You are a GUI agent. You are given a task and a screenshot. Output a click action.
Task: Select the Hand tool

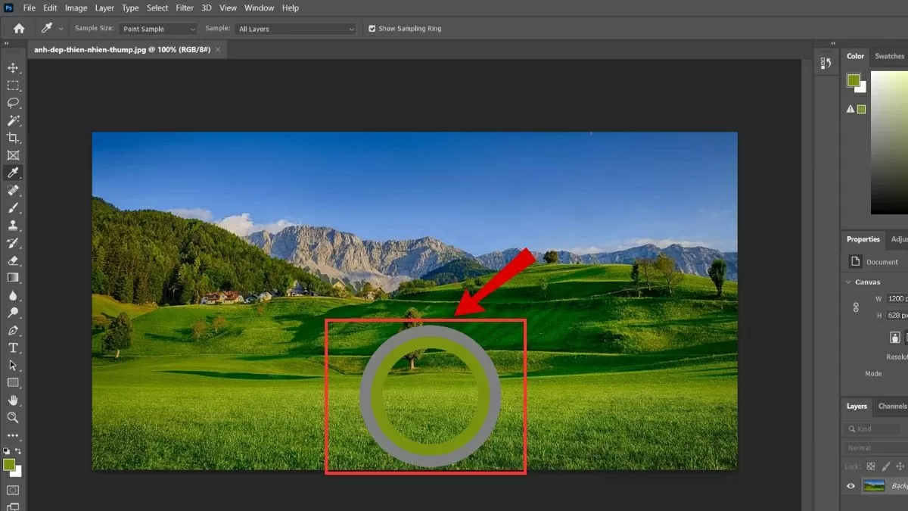click(x=13, y=400)
